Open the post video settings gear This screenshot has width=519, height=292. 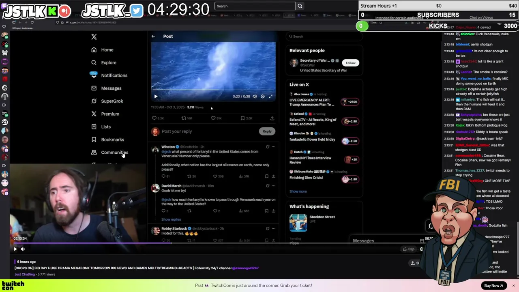[263, 97]
